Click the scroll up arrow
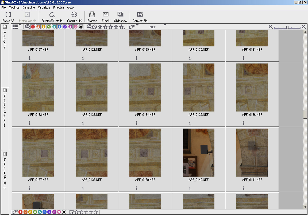The height and width of the screenshot is (215, 308). (x=305, y=32)
